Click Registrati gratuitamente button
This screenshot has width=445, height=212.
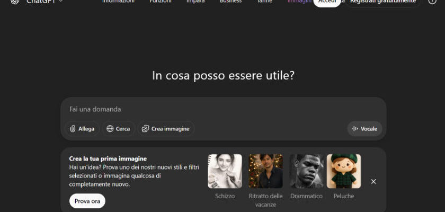[383, 2]
